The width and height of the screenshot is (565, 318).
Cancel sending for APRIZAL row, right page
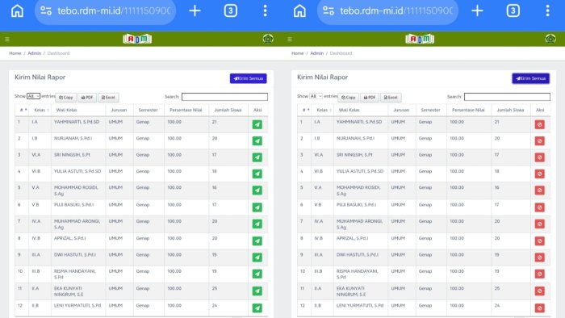click(539, 241)
